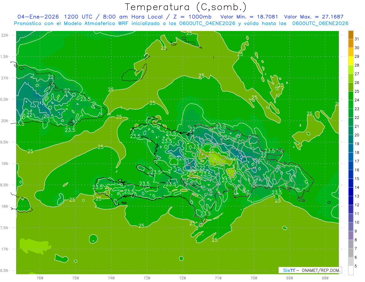The width and height of the screenshot is (365, 282).
Task: Click the gray swatch between legend values 6 and 7
Action: tap(351, 253)
